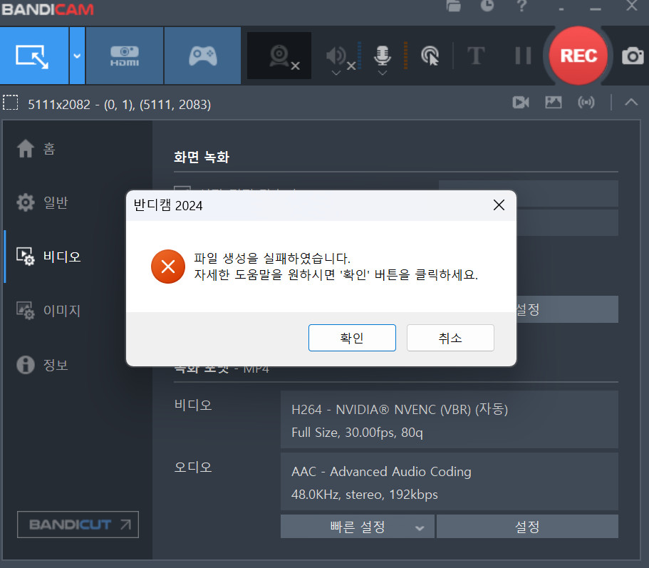Image resolution: width=649 pixels, height=568 pixels.
Task: Click Full Size 30.00fps 80q text
Action: pyautogui.click(x=357, y=432)
